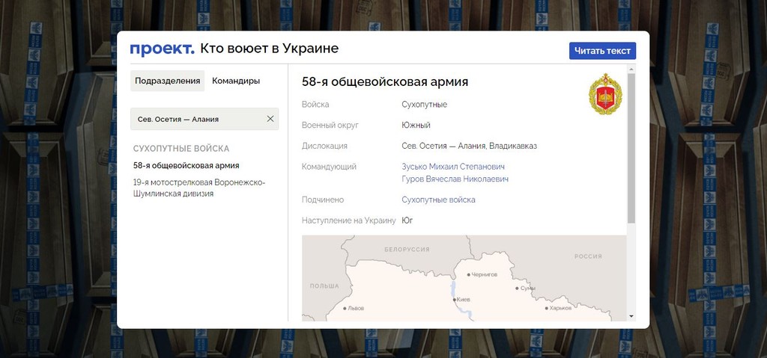
Task: Click the Южный district value
Action: 416,125
